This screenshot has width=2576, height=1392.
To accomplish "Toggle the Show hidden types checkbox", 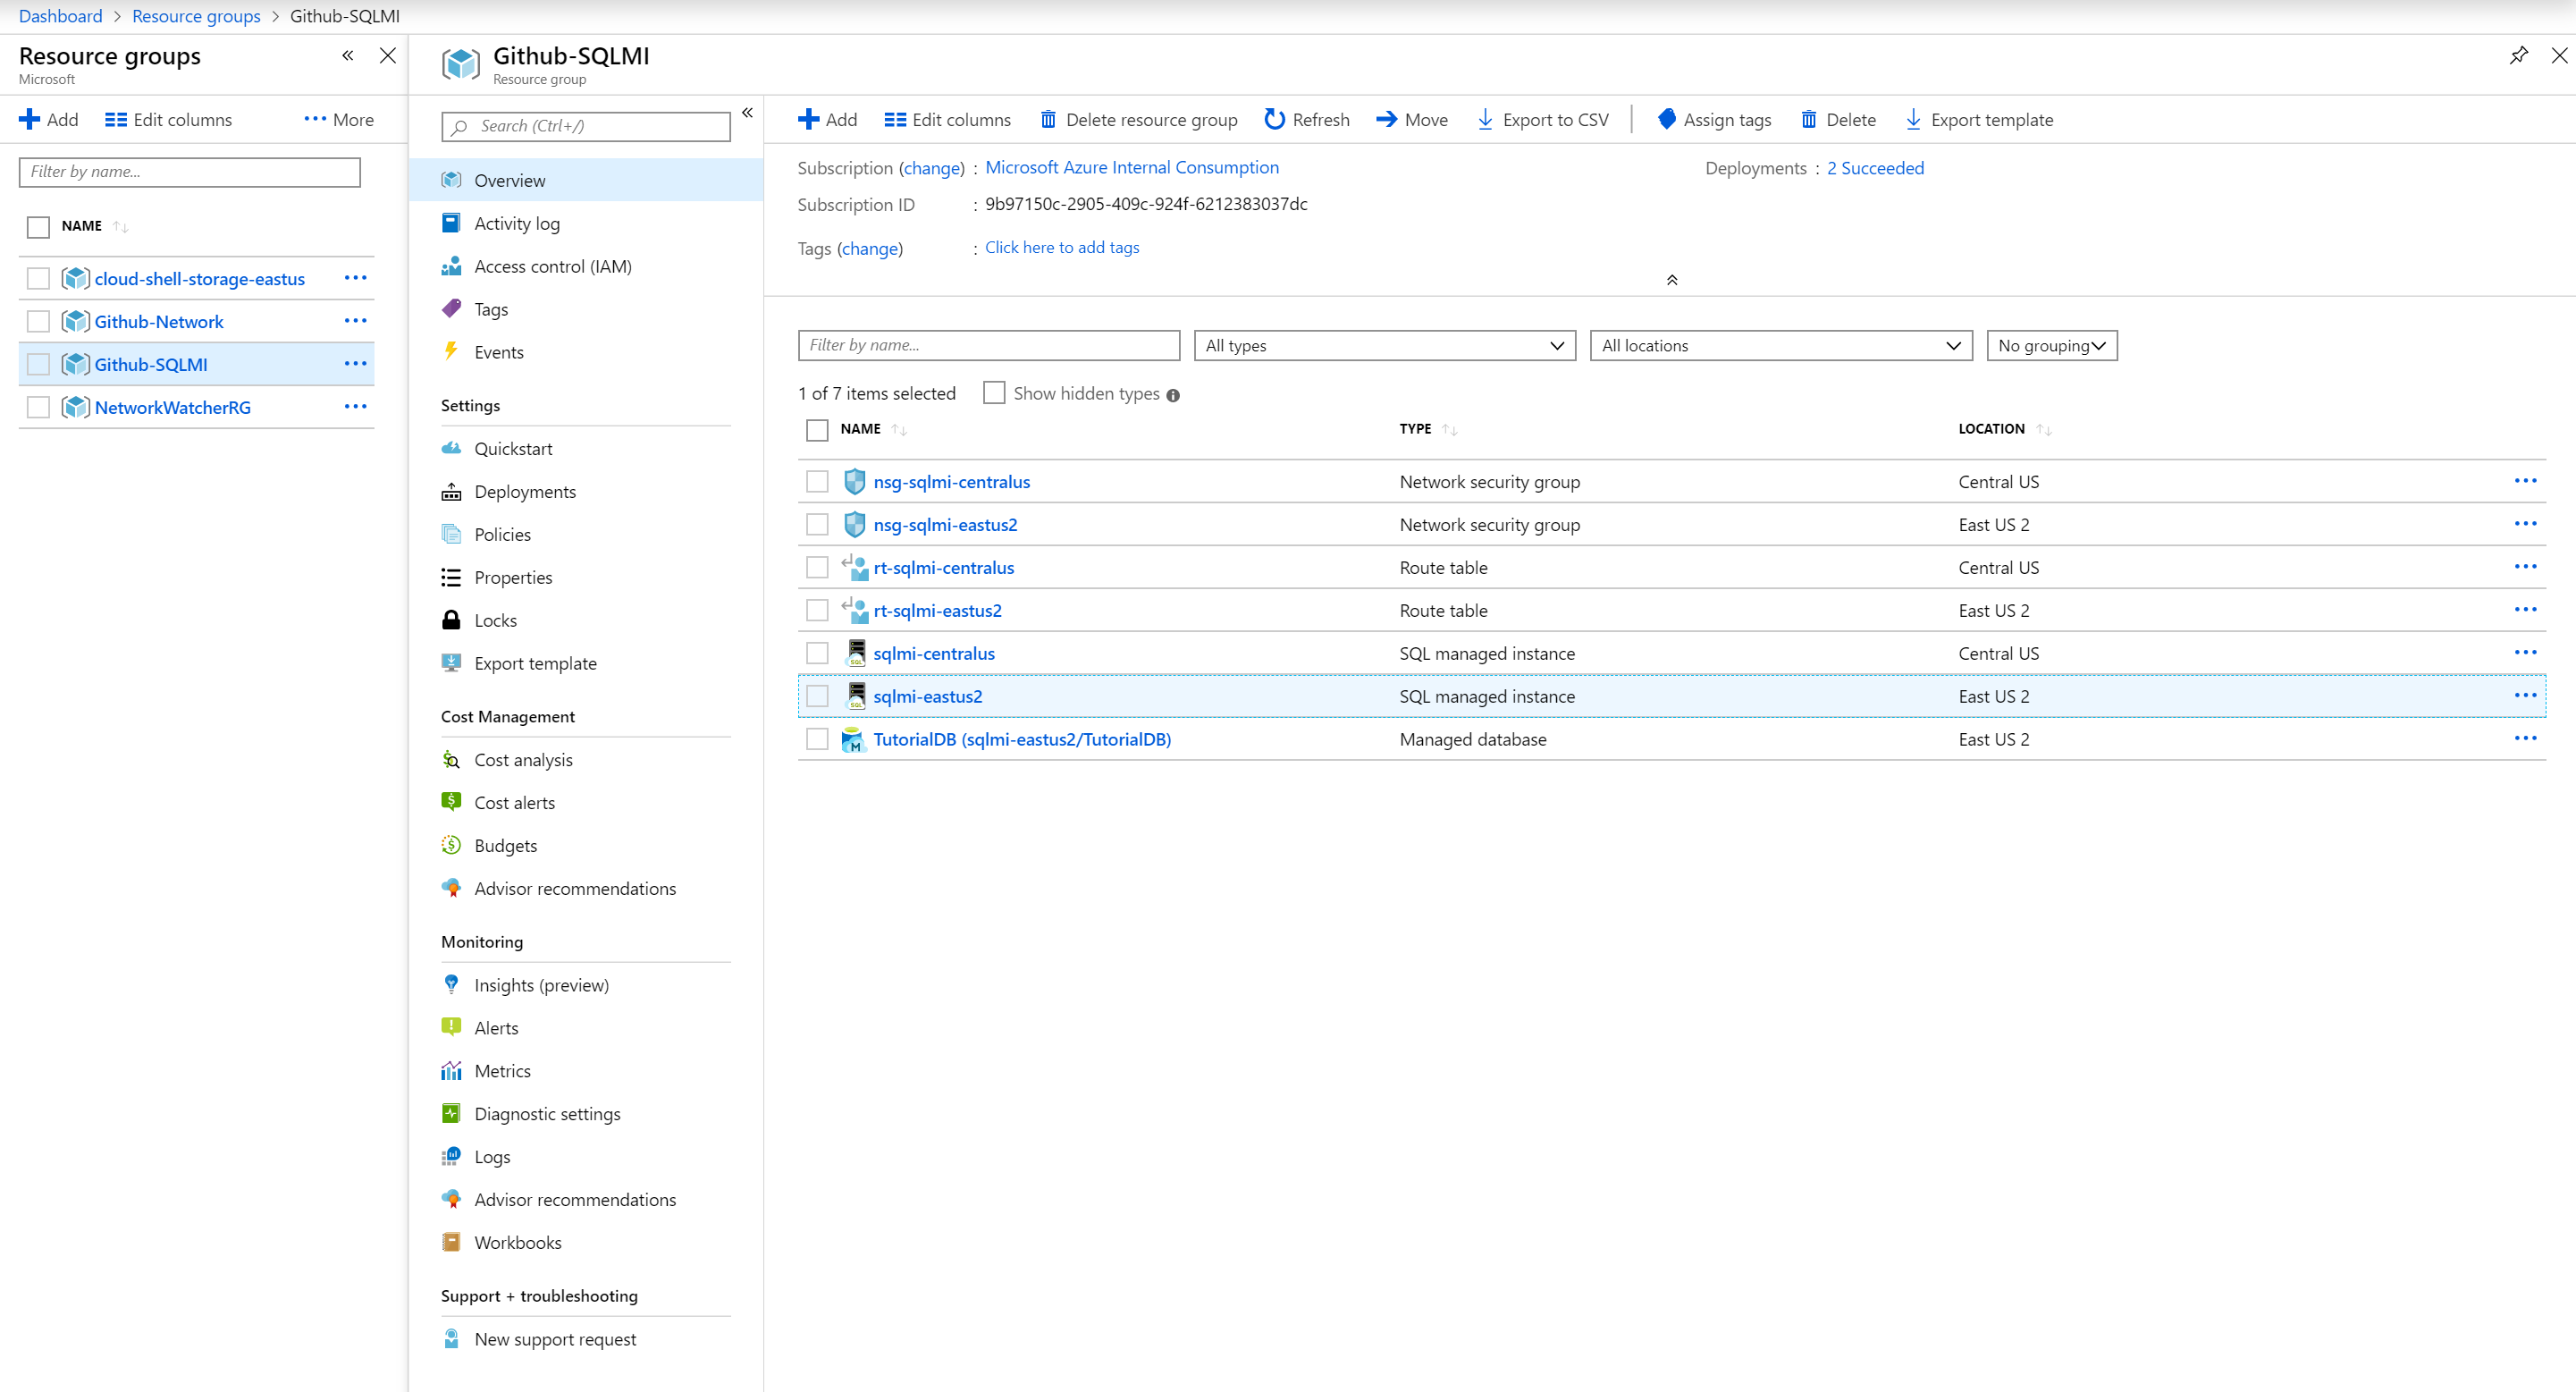I will 994,393.
